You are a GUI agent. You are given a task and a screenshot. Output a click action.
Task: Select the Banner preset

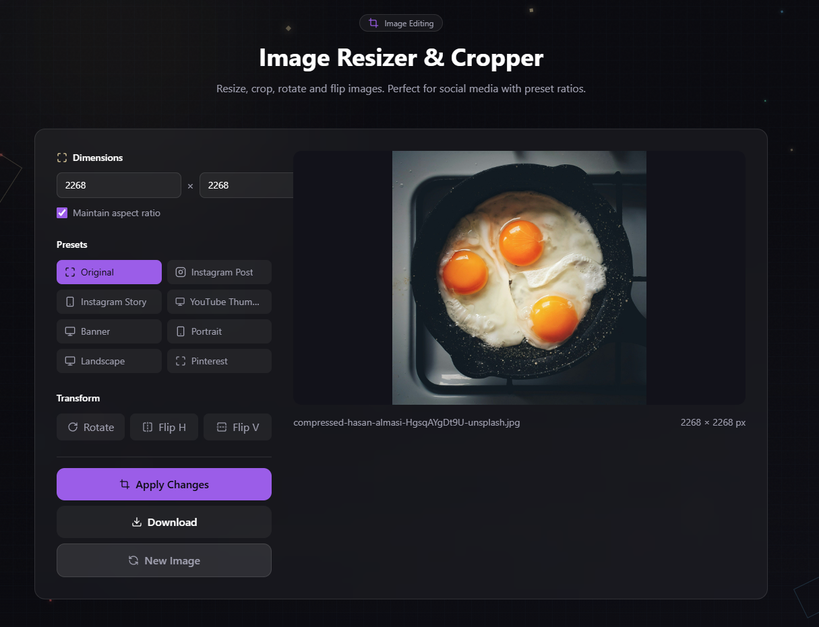coord(109,331)
